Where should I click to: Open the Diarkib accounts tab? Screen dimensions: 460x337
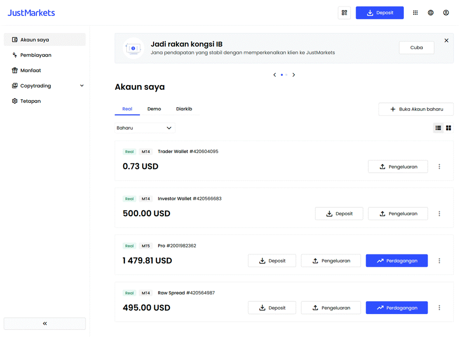click(x=184, y=109)
